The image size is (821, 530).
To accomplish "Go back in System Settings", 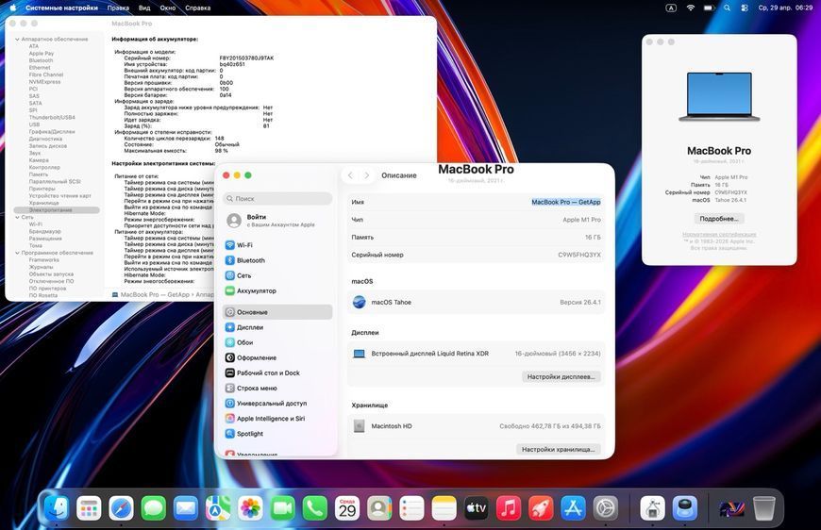I will coord(351,175).
